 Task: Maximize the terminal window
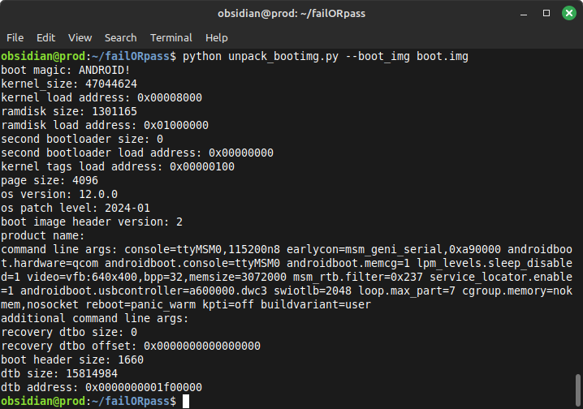[546, 13]
